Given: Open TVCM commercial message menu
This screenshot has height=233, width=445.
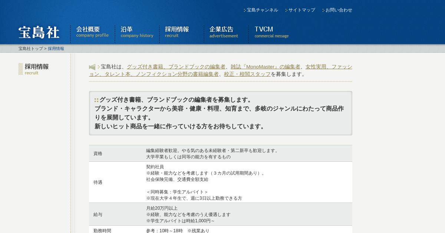Looking at the screenshot, I should click(271, 32).
